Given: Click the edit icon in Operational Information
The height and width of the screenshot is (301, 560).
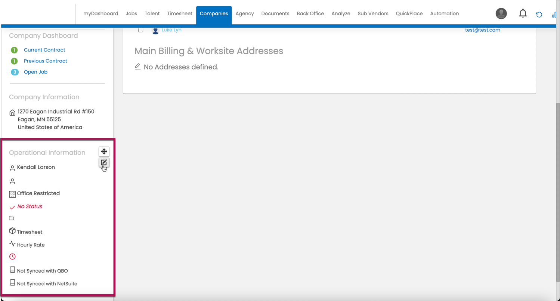Looking at the screenshot, I should (x=104, y=162).
